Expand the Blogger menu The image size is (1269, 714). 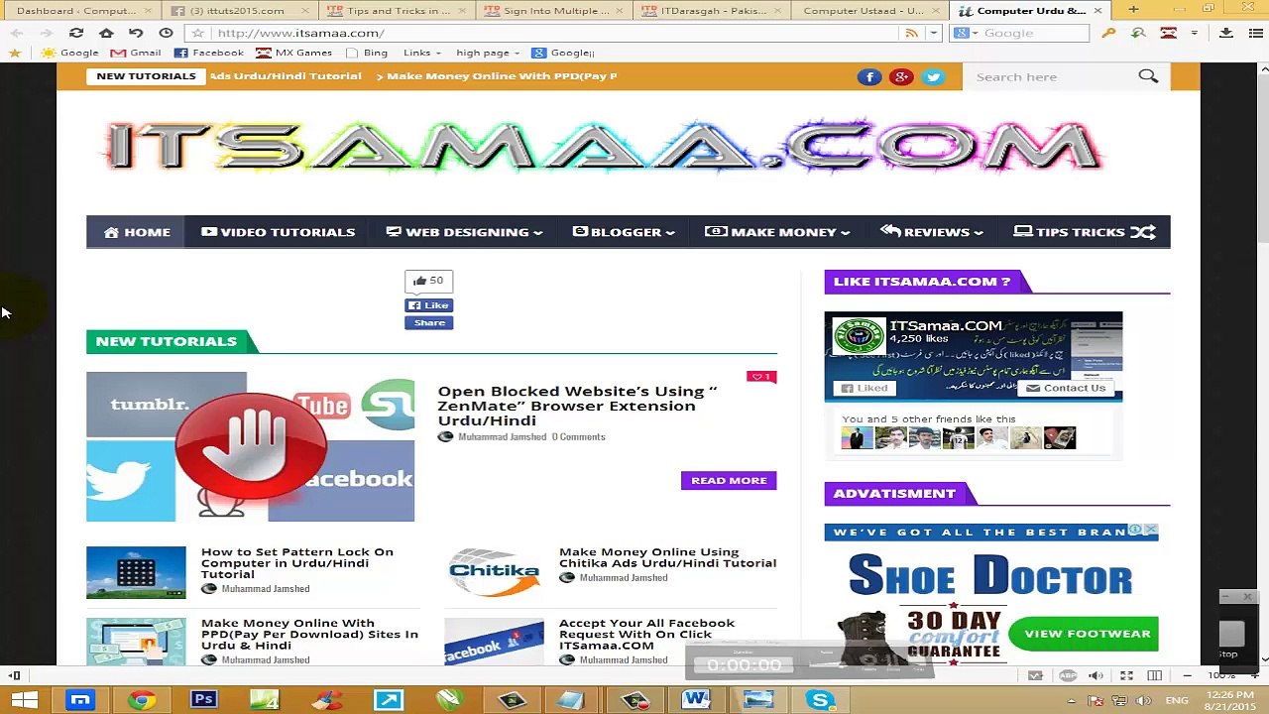624,232
